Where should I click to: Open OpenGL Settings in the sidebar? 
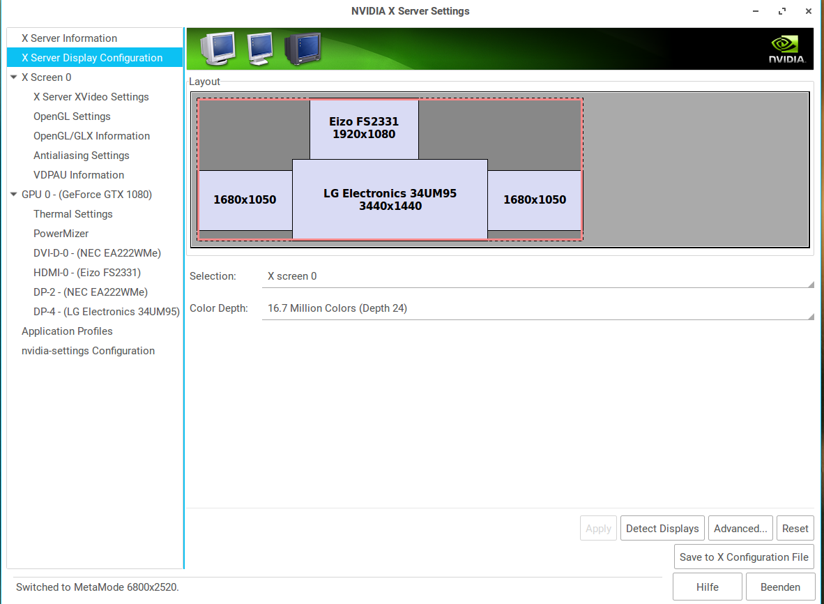pyautogui.click(x=72, y=116)
